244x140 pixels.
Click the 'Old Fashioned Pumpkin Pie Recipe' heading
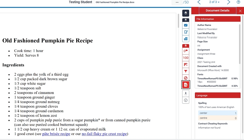click(x=48, y=41)
